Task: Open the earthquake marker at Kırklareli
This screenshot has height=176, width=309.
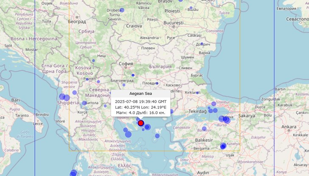Action: pyautogui.click(x=197, y=93)
